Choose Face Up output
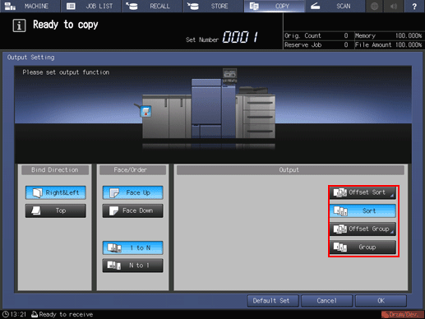The width and height of the screenshot is (425, 319). coord(133,192)
